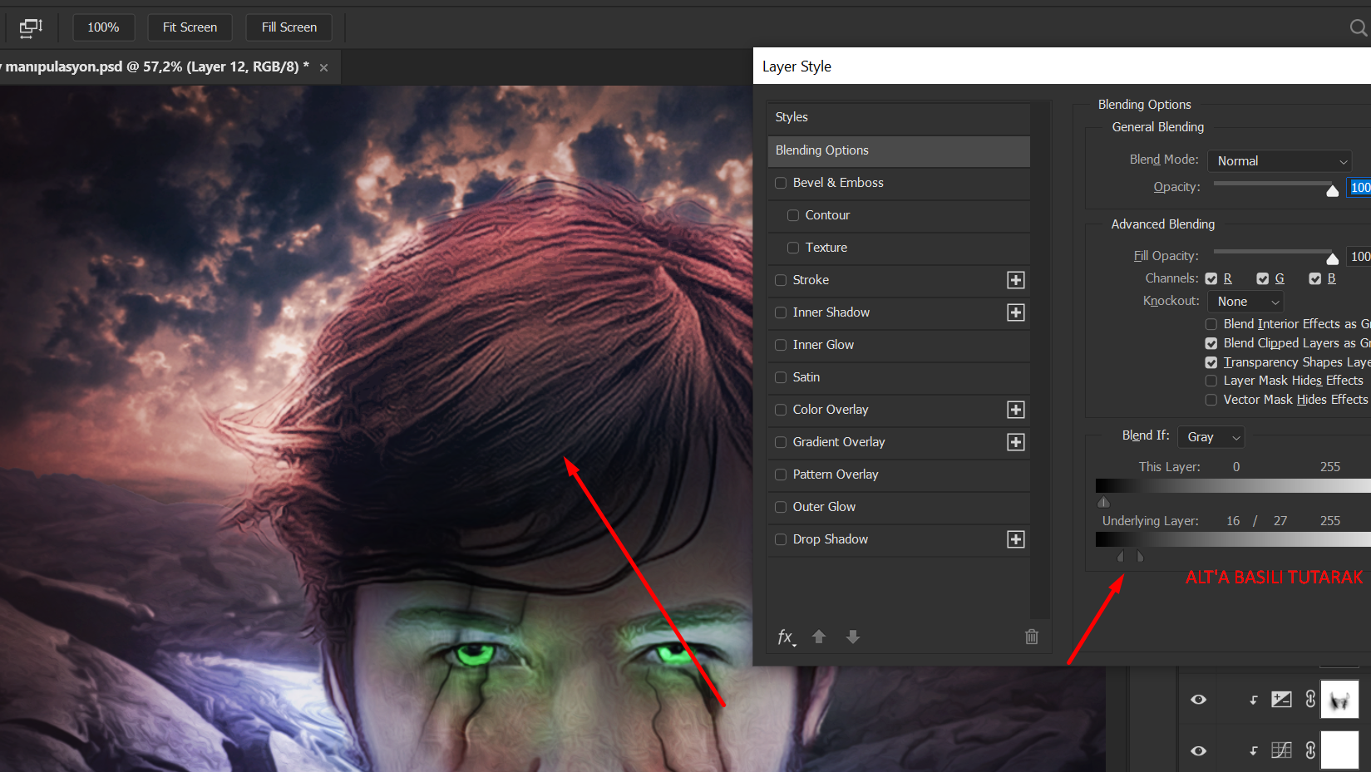Open the Blend If Gray dropdown

coord(1211,437)
